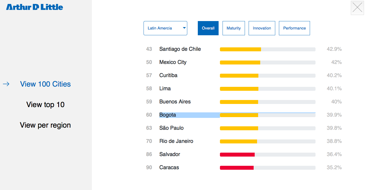Click the 38.8% score value
369x190 pixels.
(x=334, y=141)
